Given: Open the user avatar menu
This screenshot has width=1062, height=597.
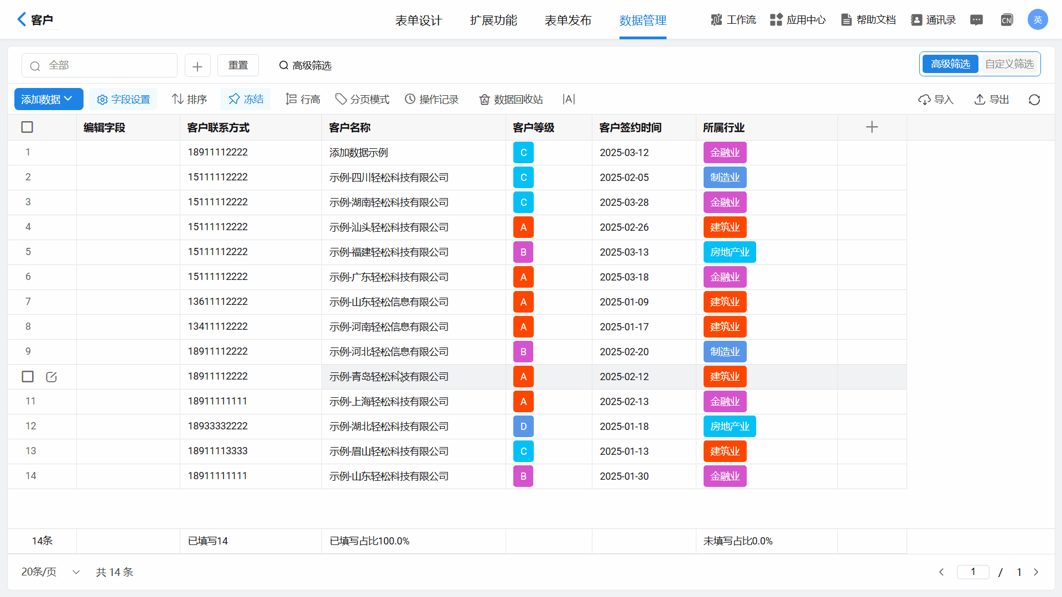Looking at the screenshot, I should tap(1038, 20).
